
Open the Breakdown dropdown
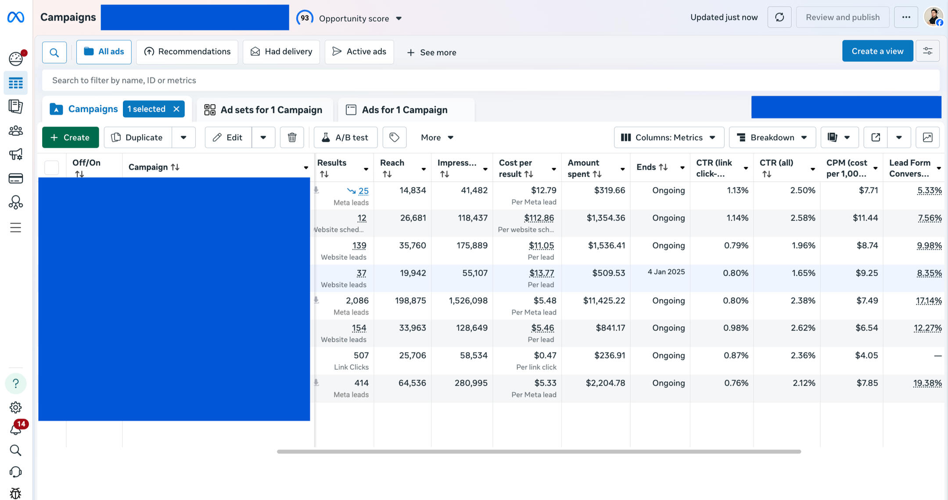(772, 137)
